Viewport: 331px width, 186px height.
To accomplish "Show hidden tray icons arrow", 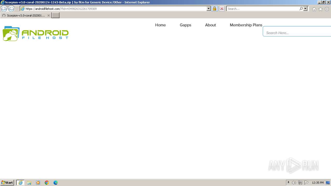I will click(x=289, y=183).
